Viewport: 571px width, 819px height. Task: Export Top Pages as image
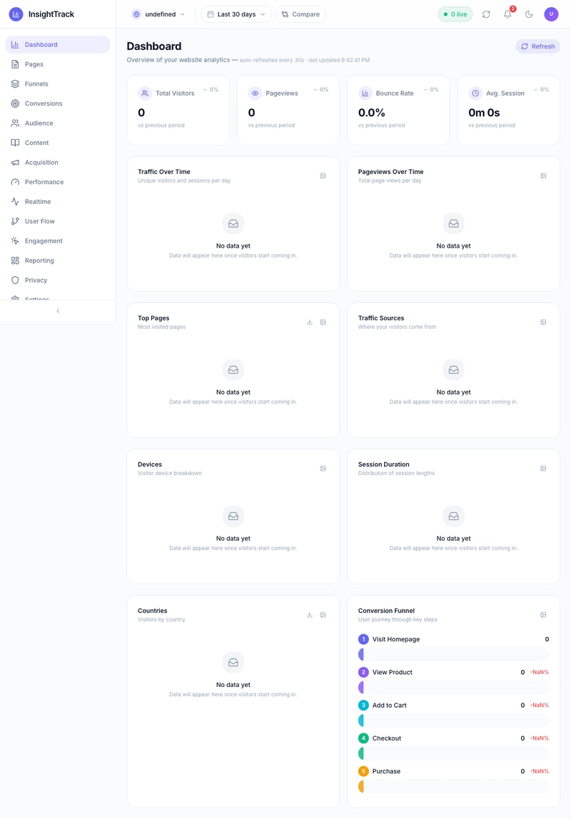click(x=323, y=322)
